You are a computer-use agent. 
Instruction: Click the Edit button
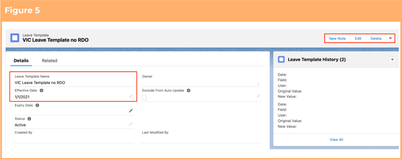click(358, 39)
